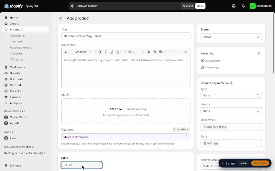Toggle italic formatting
The height and width of the screenshot is (171, 275).
106,52
